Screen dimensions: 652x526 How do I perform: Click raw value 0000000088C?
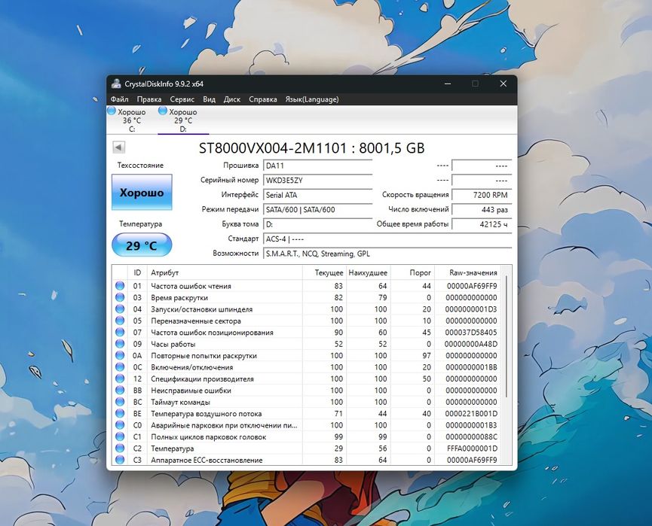click(471, 437)
